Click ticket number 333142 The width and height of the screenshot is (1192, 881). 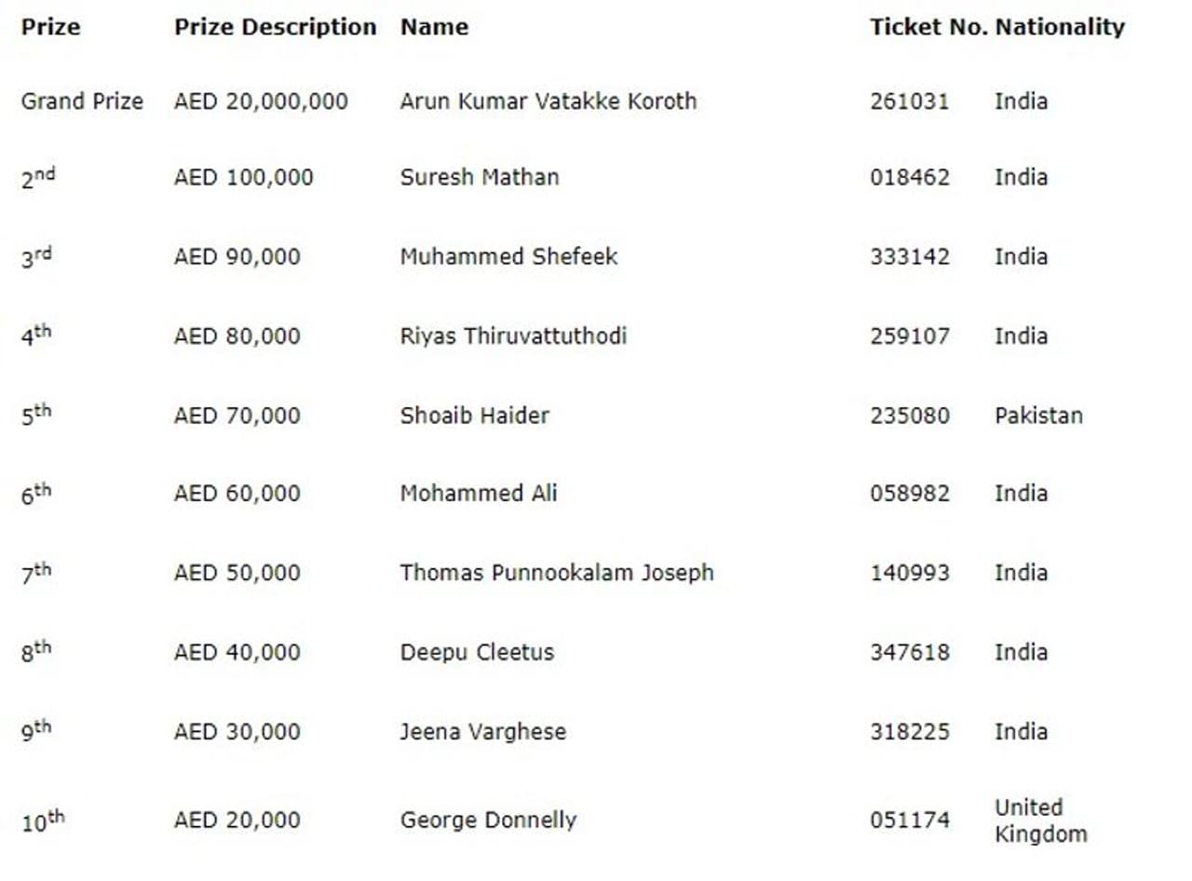[x=909, y=256]
